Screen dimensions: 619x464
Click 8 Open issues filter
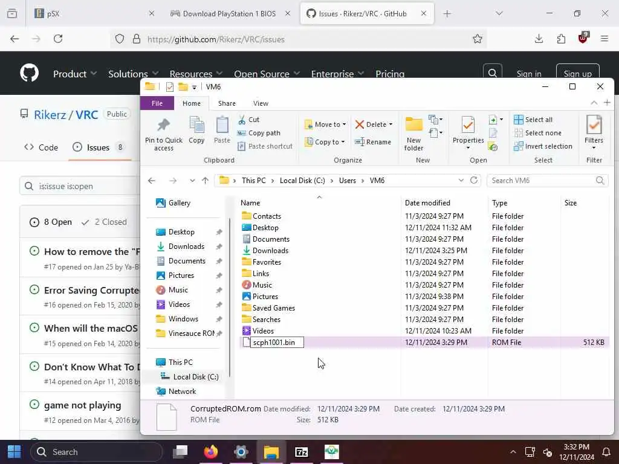(51, 222)
